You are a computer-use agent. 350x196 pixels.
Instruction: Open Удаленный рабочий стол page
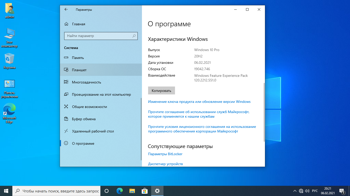(x=101, y=131)
